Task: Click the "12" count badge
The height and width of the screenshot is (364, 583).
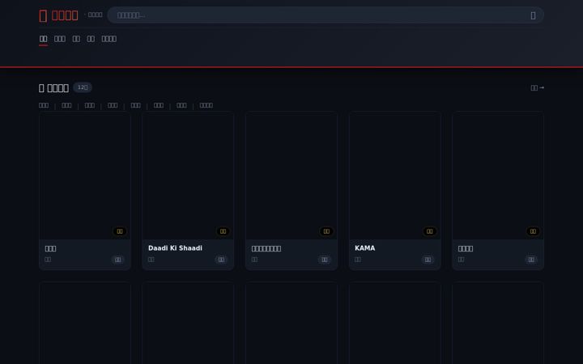Action: pos(83,87)
